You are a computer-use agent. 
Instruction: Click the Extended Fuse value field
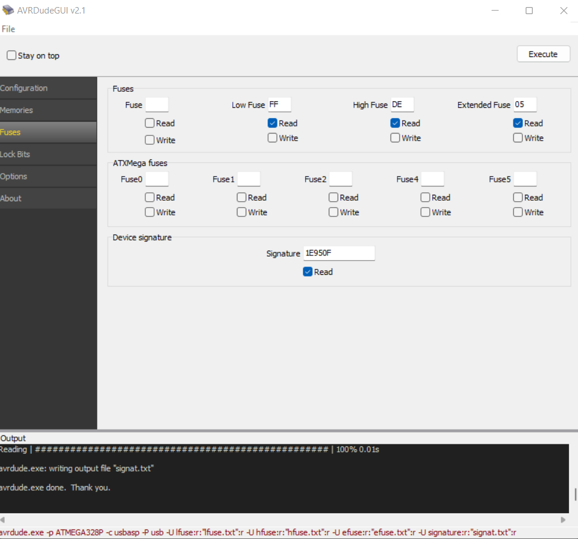525,105
